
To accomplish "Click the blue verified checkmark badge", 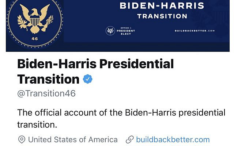I will coord(88,79).
